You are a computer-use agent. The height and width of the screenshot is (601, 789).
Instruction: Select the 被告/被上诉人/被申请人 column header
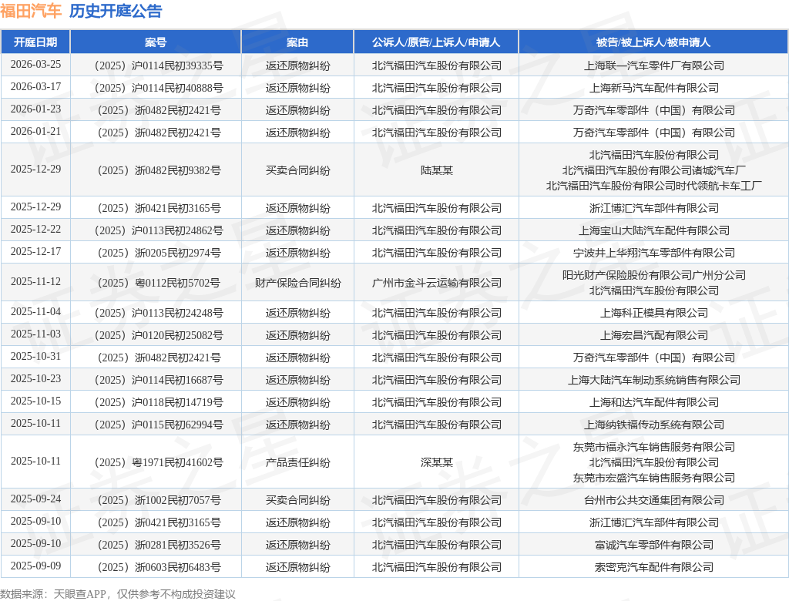coord(653,42)
